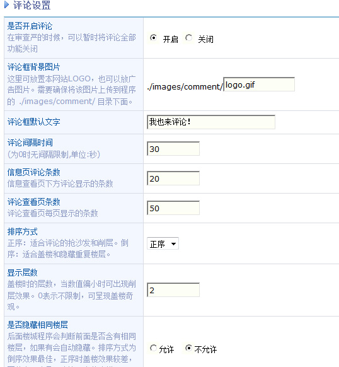Click the info page count field showing 20

[173, 178]
